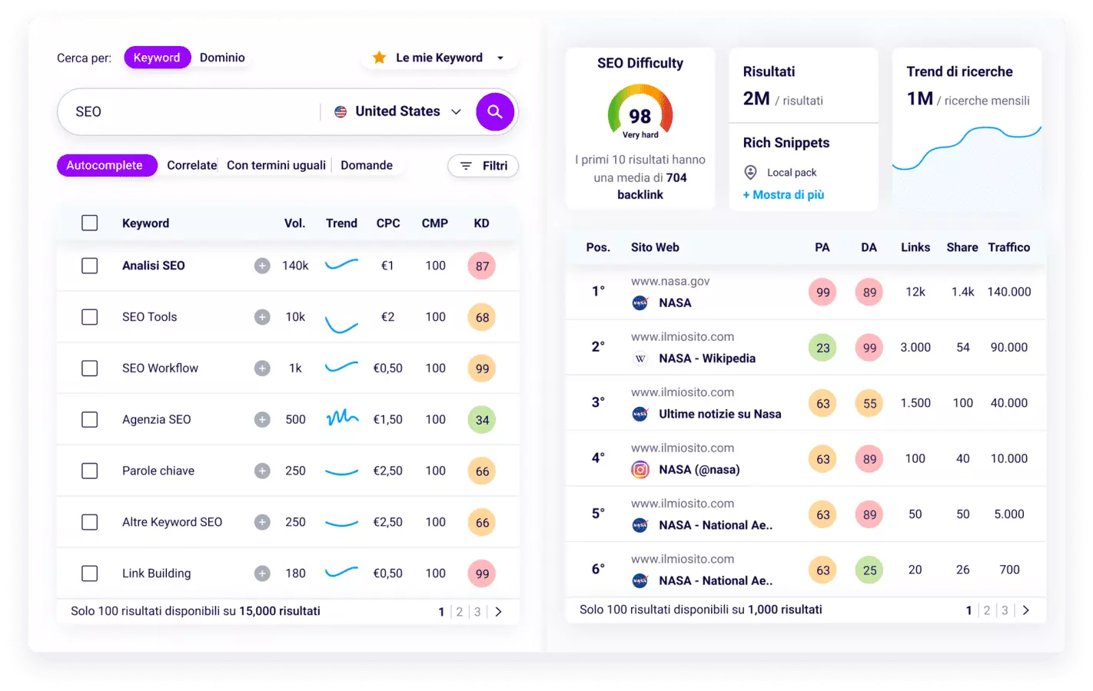This screenshot has width=1093, height=691.
Task: Select the Con termini uguali tab
Action: [x=276, y=166]
